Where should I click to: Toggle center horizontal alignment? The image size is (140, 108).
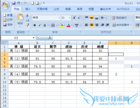[x=92, y=25]
